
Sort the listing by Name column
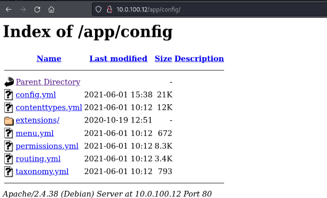(x=49, y=58)
